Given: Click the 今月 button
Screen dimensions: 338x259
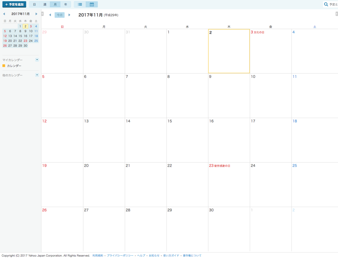Looking at the screenshot, I should (x=59, y=15).
